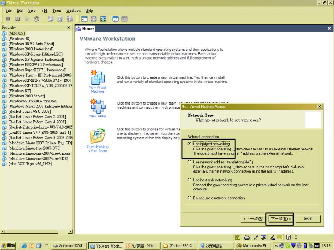Open the Team menu
334x250 pixels.
tap(57, 10)
